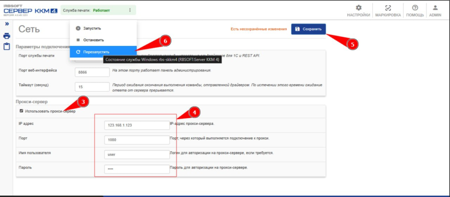Click the Служба печати status panel
This screenshot has height=197, width=450.
[x=92, y=10]
